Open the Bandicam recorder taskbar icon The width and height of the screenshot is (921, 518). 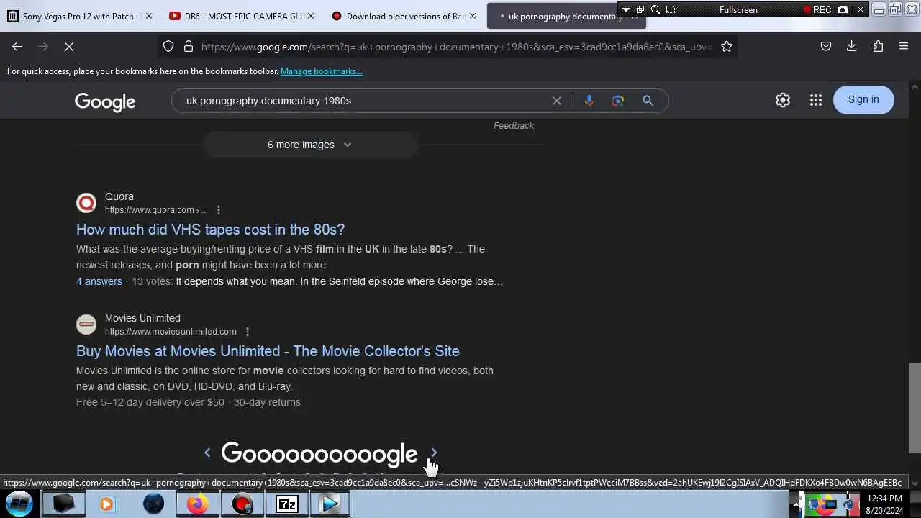pyautogui.click(x=242, y=504)
